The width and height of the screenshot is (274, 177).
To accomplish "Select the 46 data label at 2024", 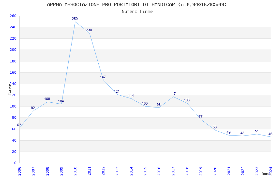I will tap(270, 134).
